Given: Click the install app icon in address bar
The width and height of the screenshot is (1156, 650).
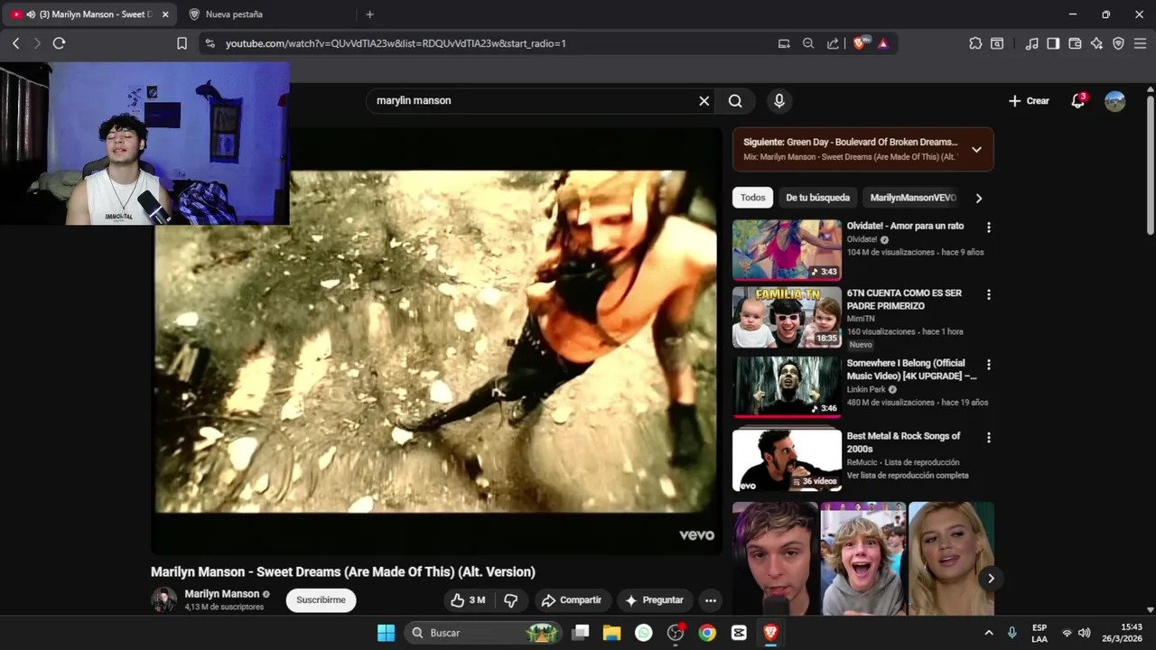Looking at the screenshot, I should 784,43.
